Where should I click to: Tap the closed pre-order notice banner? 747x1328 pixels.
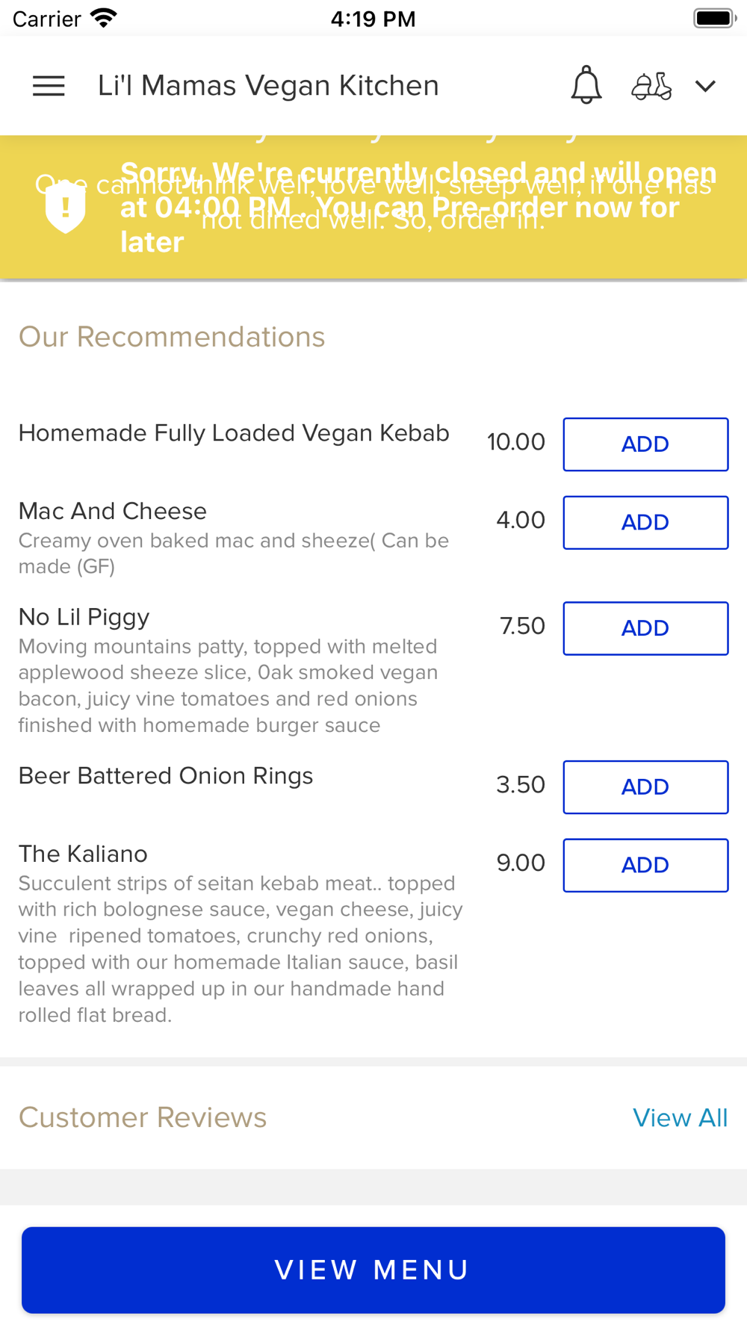pyautogui.click(x=373, y=207)
